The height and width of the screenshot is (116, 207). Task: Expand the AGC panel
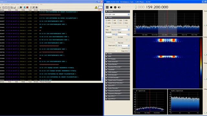[117, 56]
